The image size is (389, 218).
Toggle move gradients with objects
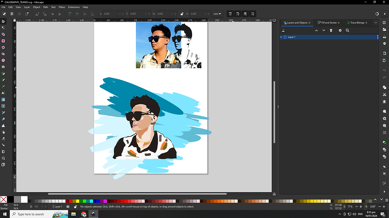pyautogui.click(x=245, y=14)
